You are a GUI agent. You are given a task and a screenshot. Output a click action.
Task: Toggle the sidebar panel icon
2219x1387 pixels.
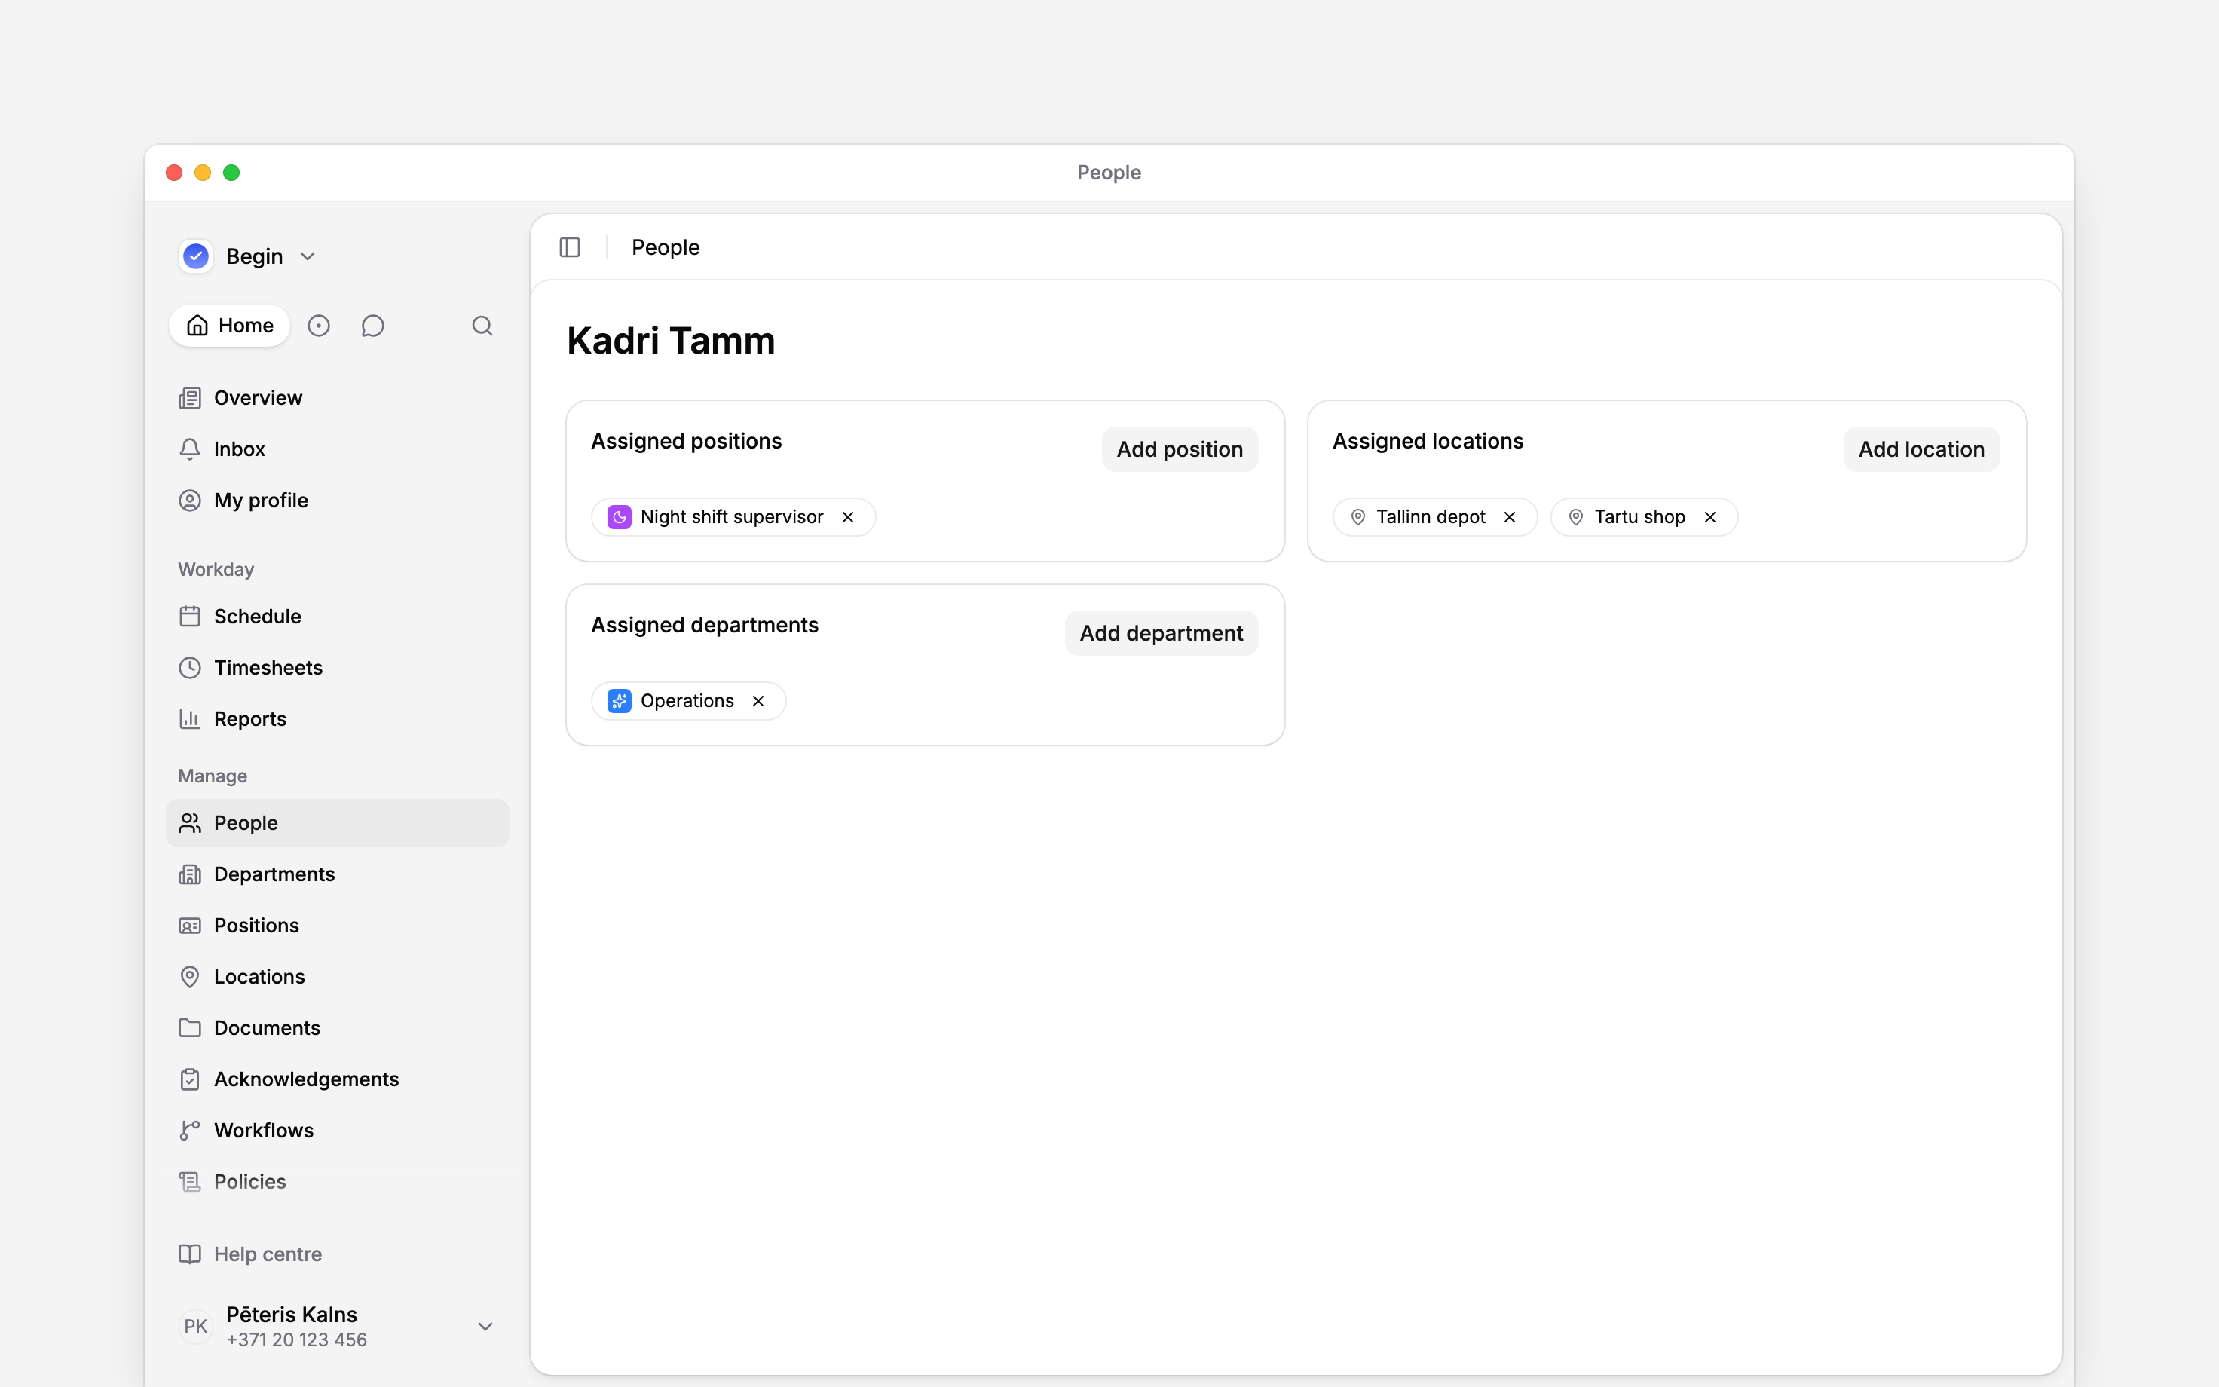point(569,248)
